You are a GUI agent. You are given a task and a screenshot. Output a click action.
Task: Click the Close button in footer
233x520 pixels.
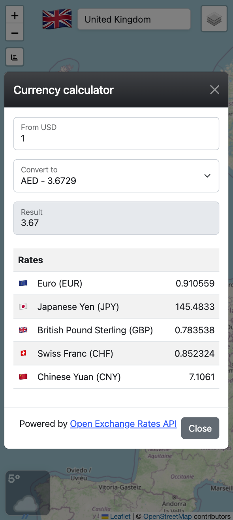(x=200, y=428)
